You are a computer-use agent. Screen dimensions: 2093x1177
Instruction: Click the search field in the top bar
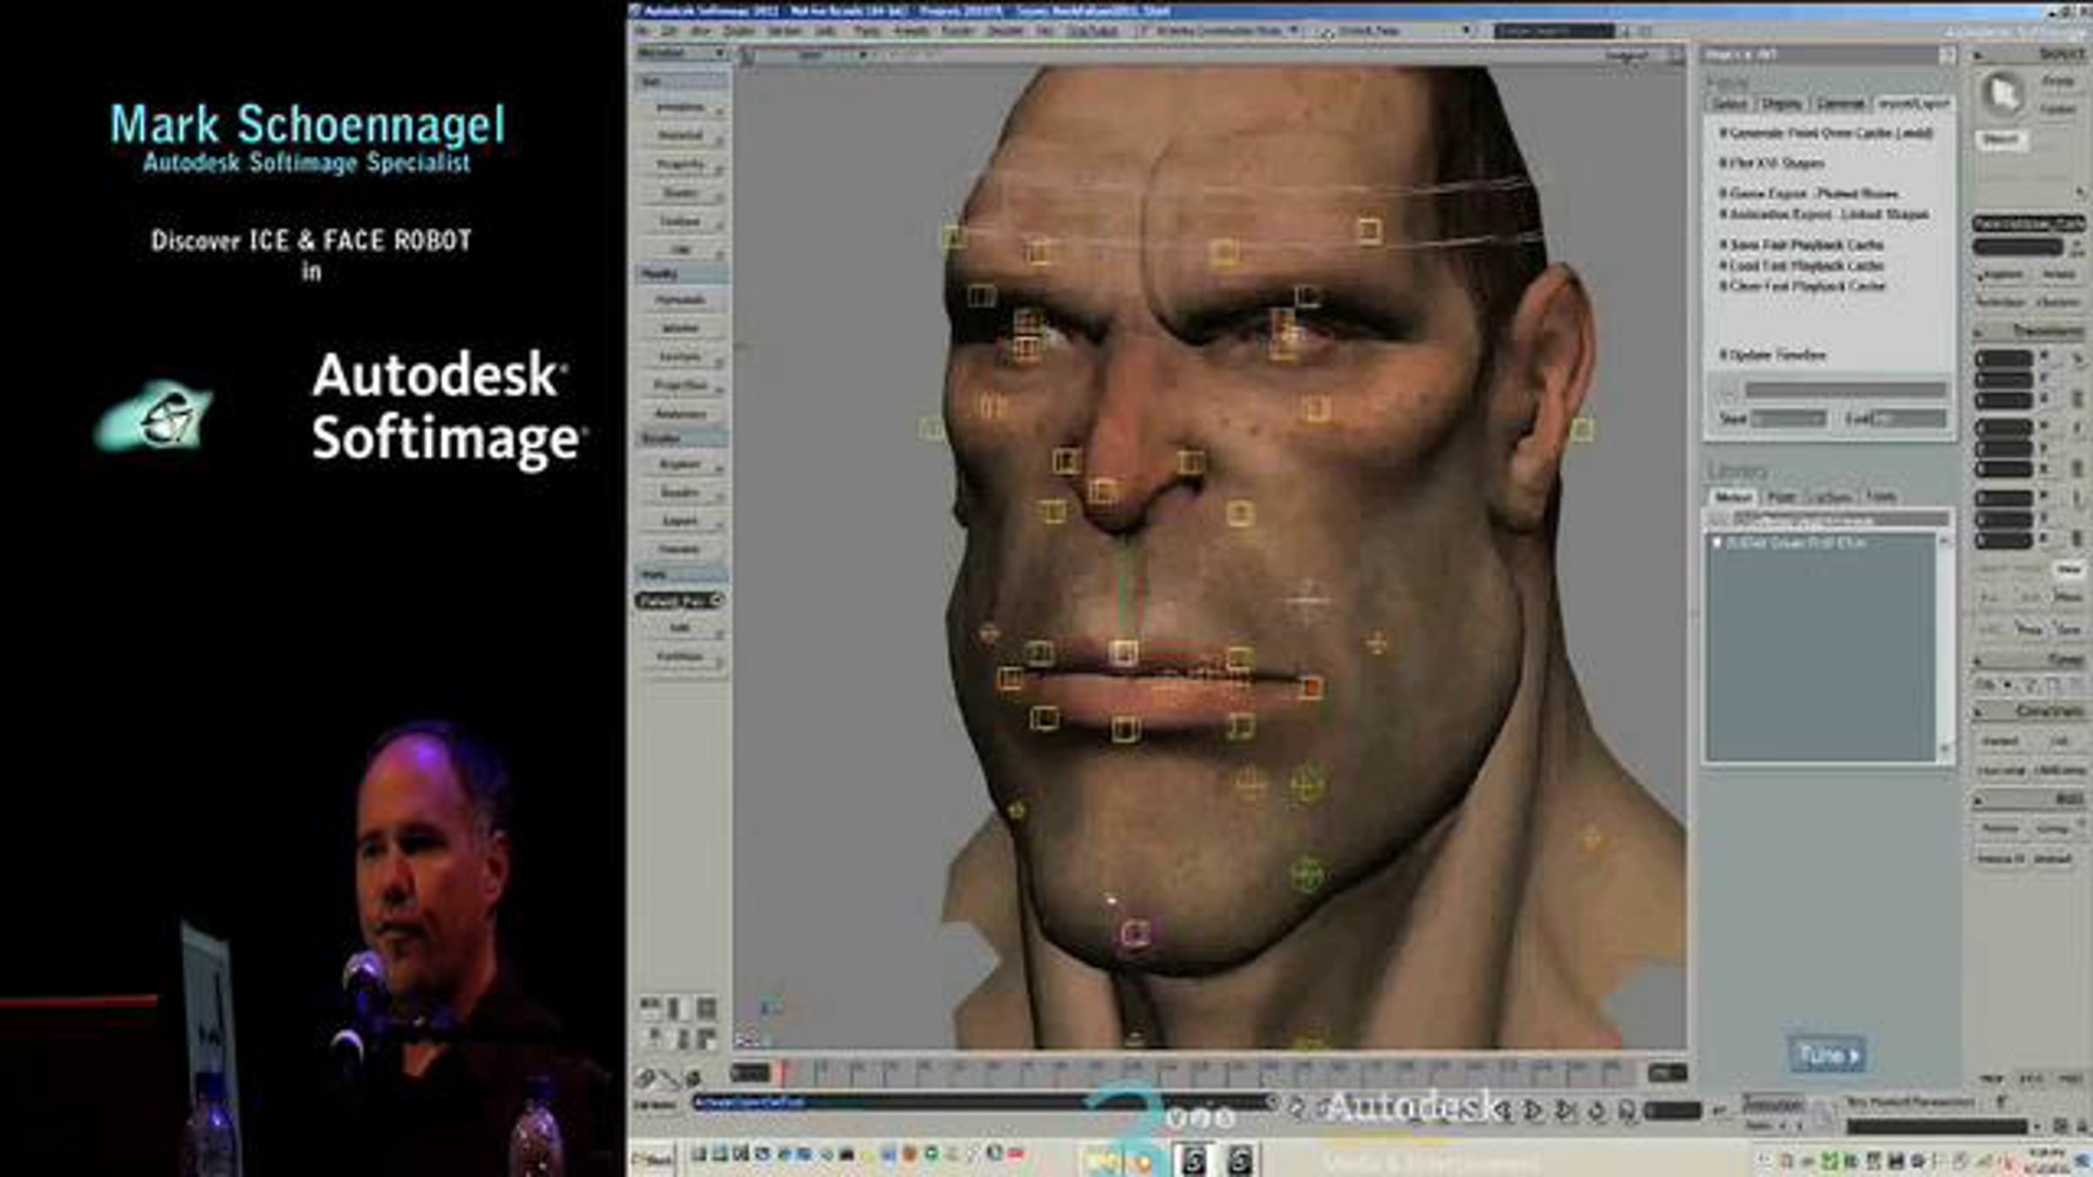[x=1553, y=31]
